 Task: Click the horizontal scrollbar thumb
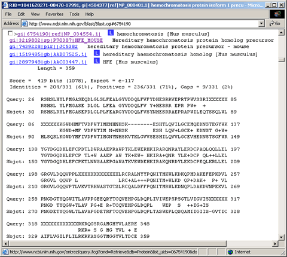118,243
